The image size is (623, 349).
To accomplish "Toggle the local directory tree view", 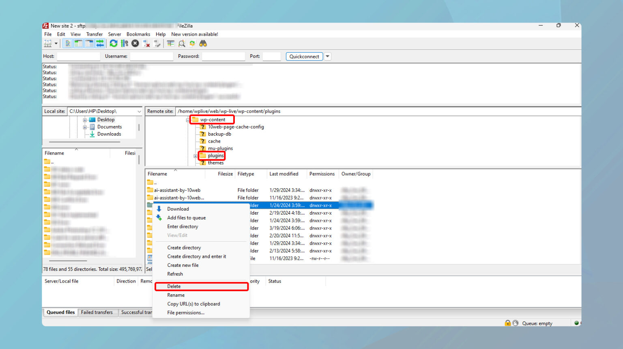I will tap(78, 43).
